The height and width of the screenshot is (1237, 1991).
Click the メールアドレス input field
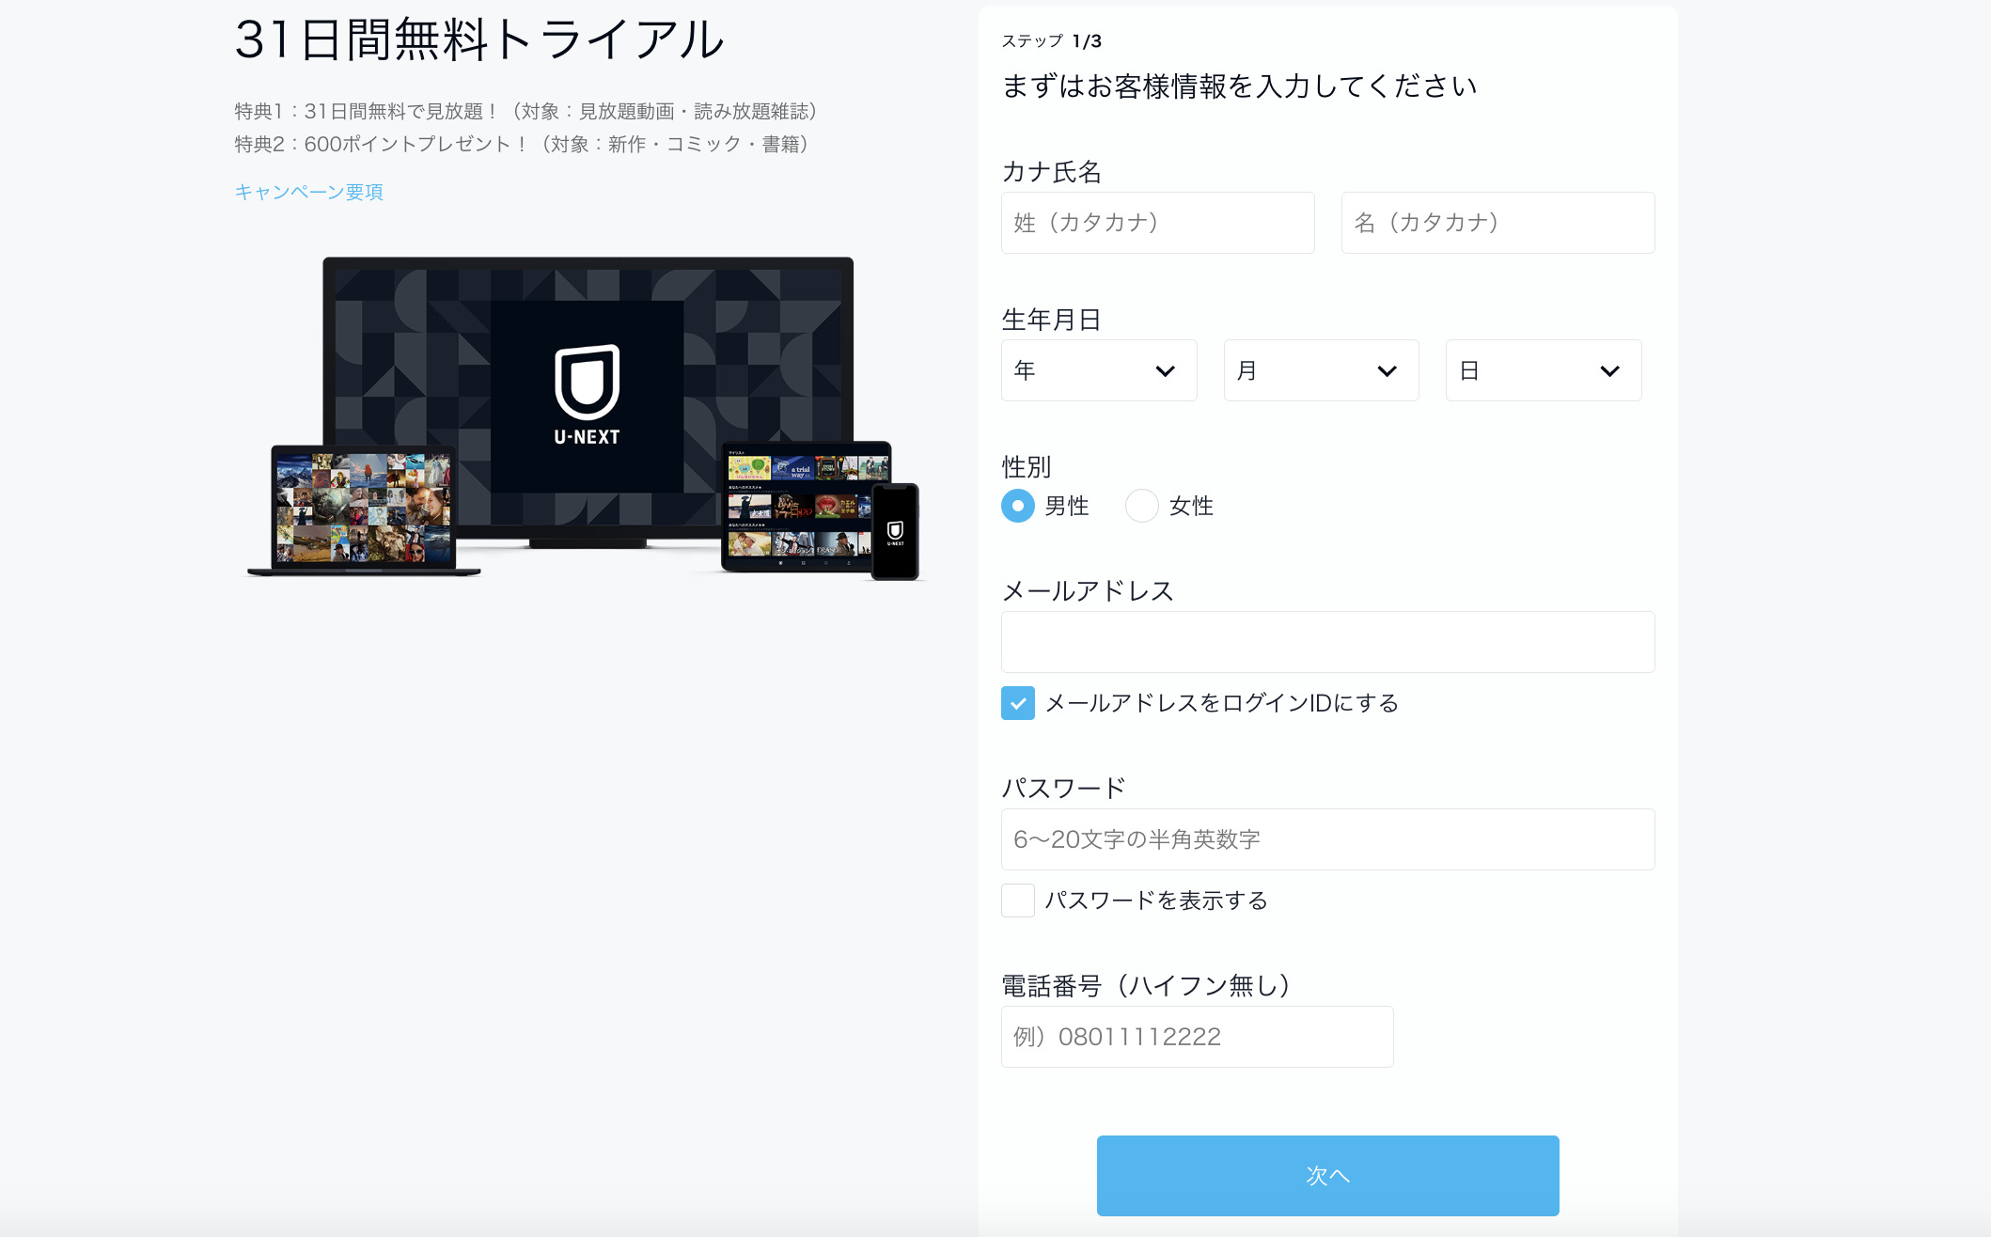coord(1327,642)
